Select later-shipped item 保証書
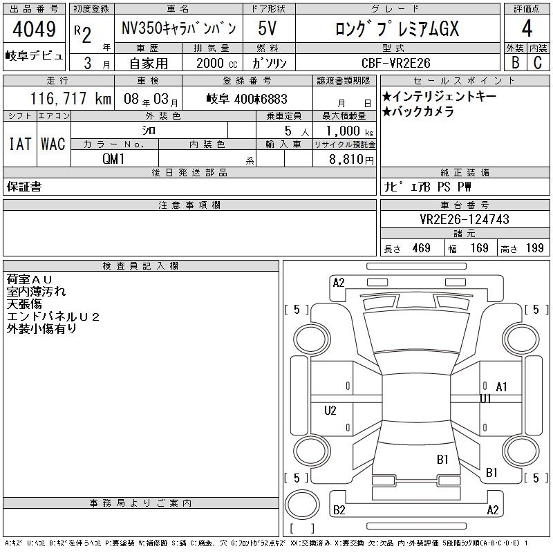The height and width of the screenshot is (553, 553). [x=24, y=187]
